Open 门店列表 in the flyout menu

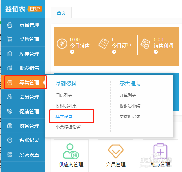[x=64, y=95]
